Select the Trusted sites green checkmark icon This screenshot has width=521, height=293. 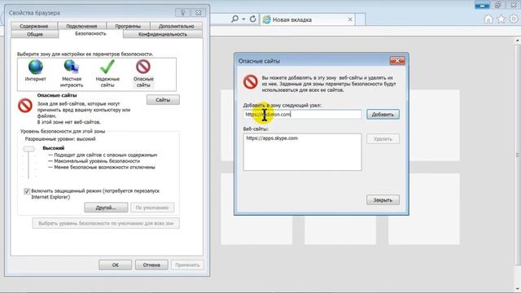click(x=107, y=67)
